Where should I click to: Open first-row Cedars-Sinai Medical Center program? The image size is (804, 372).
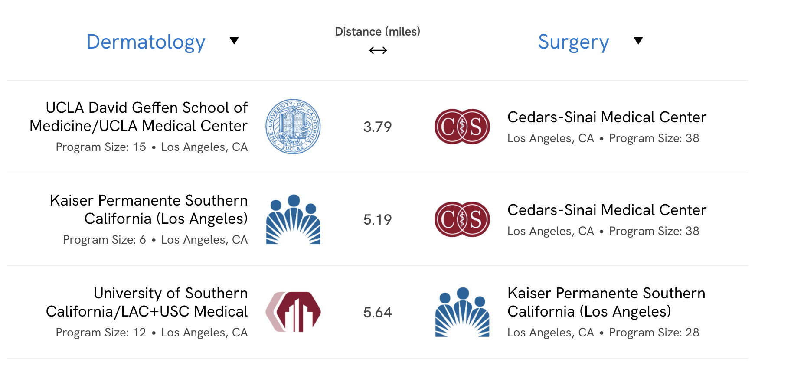[607, 117]
